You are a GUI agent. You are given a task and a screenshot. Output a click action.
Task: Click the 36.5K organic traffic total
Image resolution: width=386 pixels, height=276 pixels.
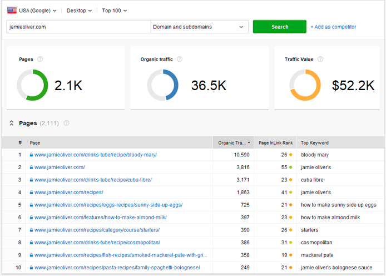click(x=209, y=86)
